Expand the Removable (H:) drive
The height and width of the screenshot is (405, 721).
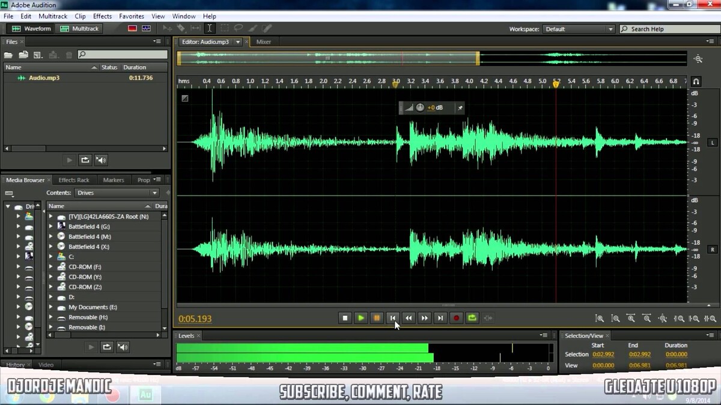[x=51, y=317]
